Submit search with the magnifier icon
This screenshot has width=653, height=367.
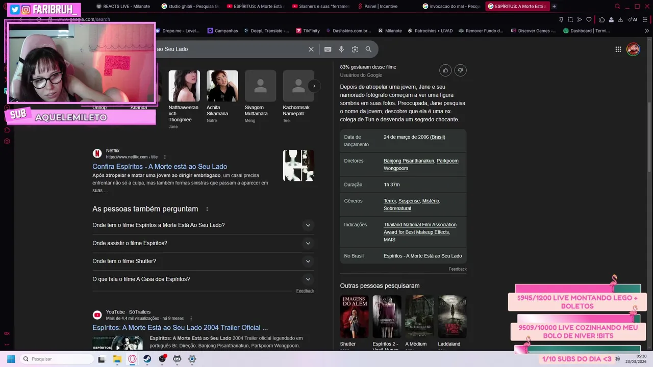click(x=368, y=49)
